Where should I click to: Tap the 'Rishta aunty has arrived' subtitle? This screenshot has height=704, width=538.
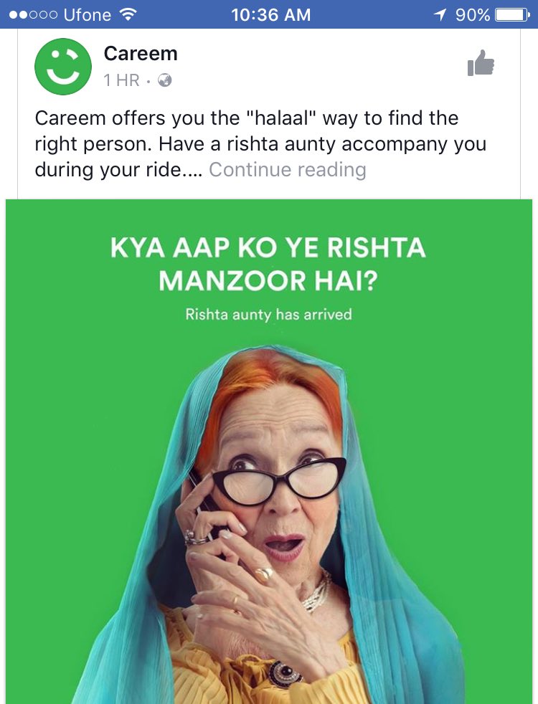click(x=268, y=314)
